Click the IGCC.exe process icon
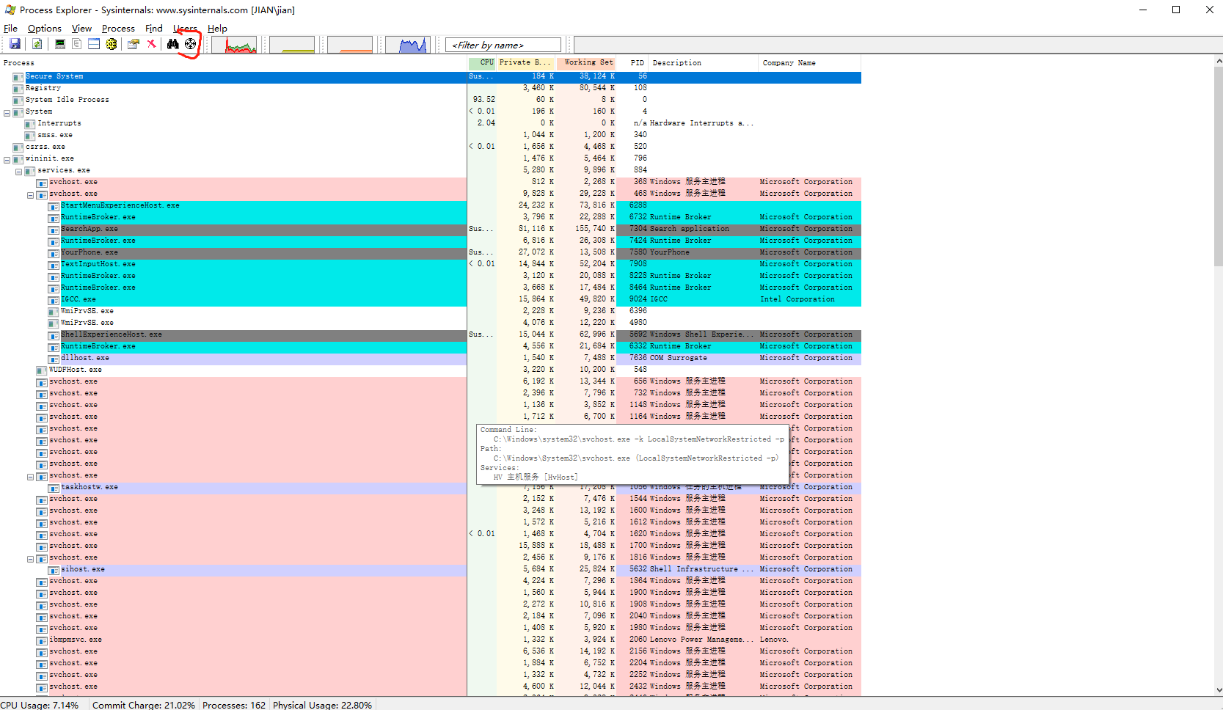The height and width of the screenshot is (710, 1223). point(54,300)
